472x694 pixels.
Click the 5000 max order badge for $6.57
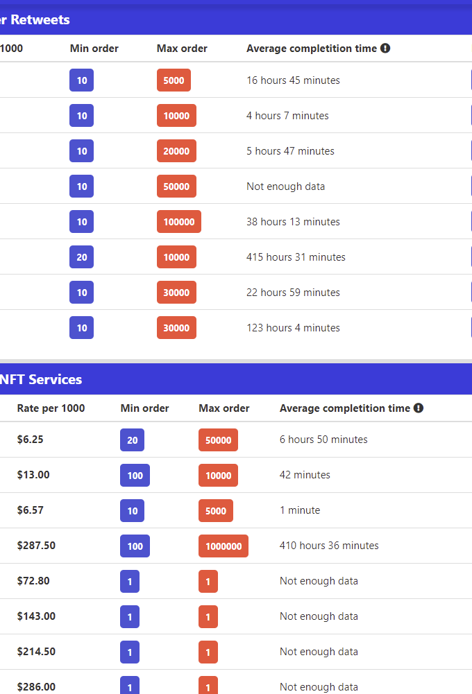point(216,511)
